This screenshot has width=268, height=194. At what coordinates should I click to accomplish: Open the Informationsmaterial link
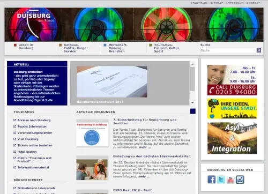point(33,167)
